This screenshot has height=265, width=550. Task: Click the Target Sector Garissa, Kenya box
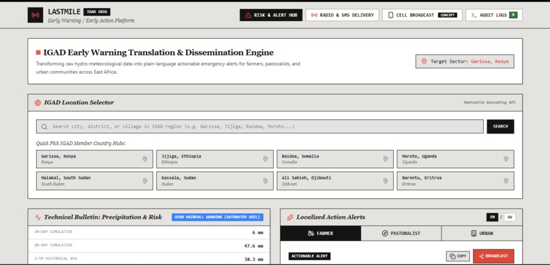[465, 61]
